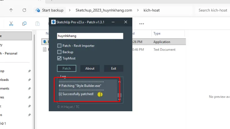
Task: Click the patch window title bar app icon
Action: pos(53,22)
